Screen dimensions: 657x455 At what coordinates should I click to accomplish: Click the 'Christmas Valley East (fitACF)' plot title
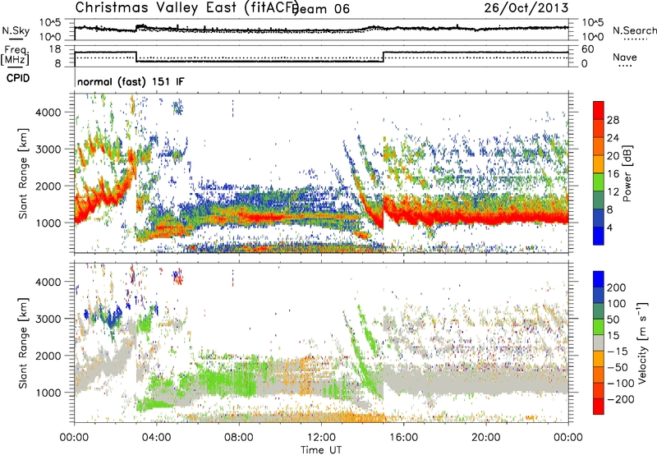187,7
